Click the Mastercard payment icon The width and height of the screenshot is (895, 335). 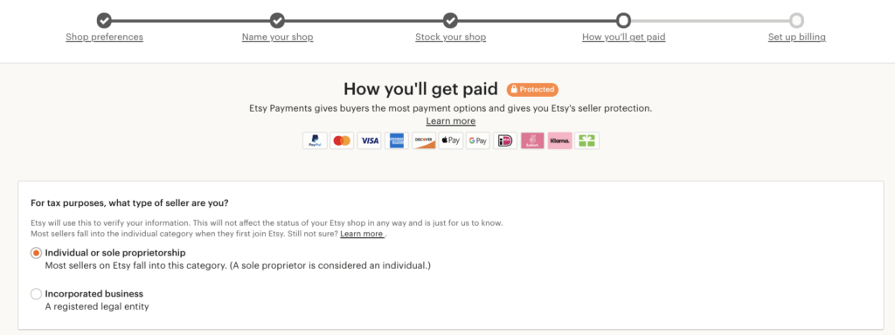pos(342,140)
